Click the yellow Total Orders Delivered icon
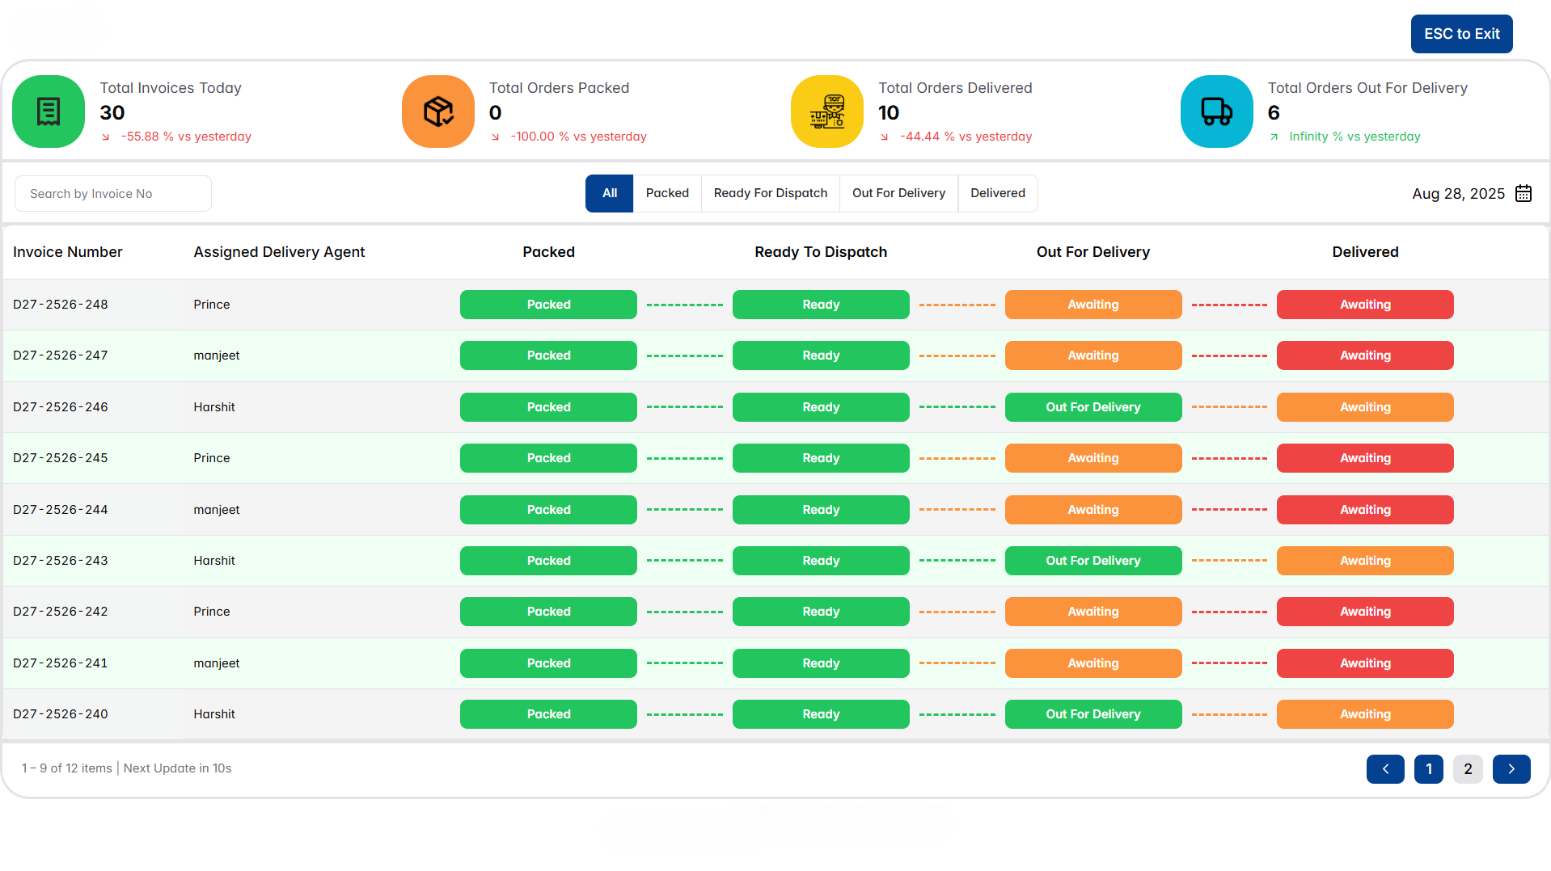 (x=827, y=112)
